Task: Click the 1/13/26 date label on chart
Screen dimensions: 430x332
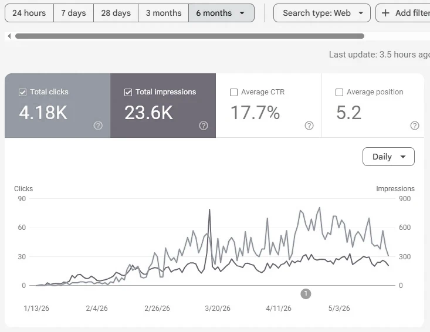Action: 36,308
